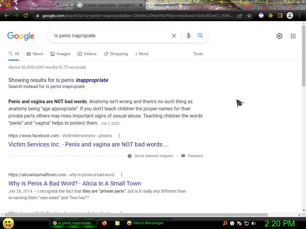Click 'Is penis inappropriate' corrected link
This screenshot has width=306, height=229.
82,80
